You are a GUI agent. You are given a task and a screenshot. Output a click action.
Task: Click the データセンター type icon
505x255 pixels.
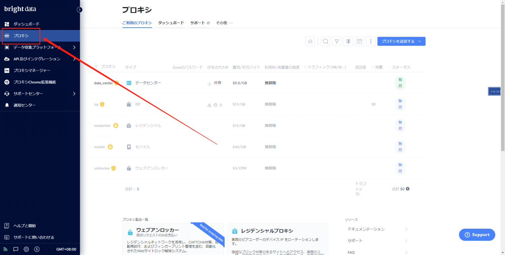pos(129,83)
